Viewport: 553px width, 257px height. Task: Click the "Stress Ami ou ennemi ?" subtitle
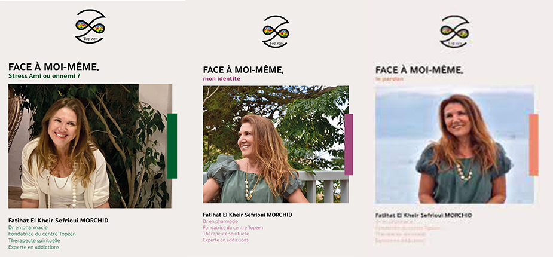tap(44, 75)
